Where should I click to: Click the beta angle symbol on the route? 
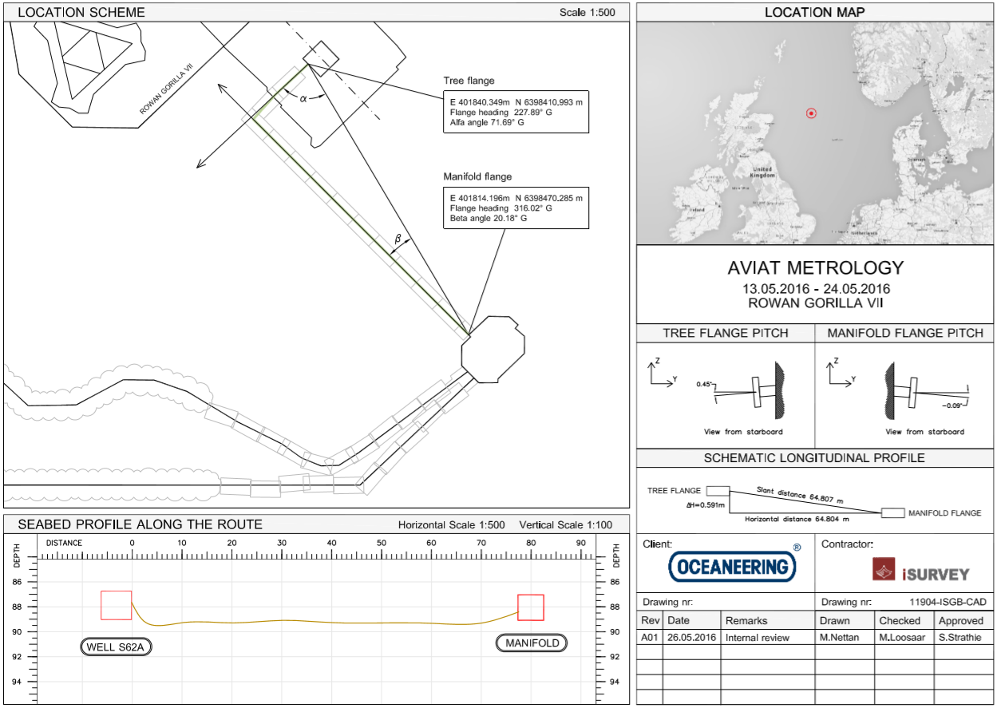399,238
